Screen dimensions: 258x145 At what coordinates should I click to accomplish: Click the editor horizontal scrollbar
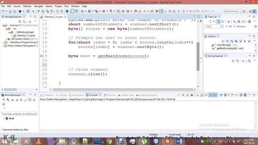(x=123, y=89)
